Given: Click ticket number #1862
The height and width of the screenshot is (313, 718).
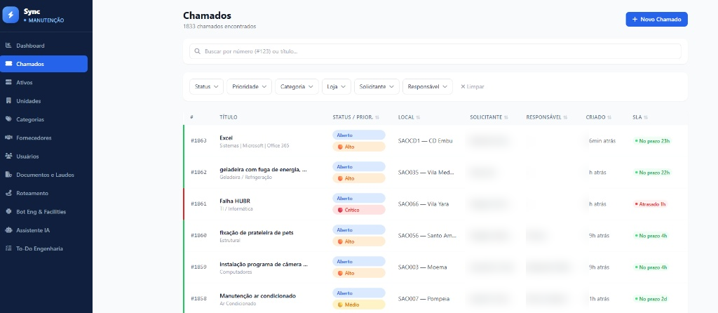Looking at the screenshot, I should tap(198, 173).
